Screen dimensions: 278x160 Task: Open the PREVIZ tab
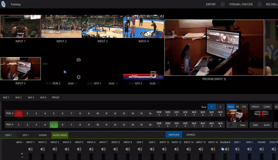(56, 97)
